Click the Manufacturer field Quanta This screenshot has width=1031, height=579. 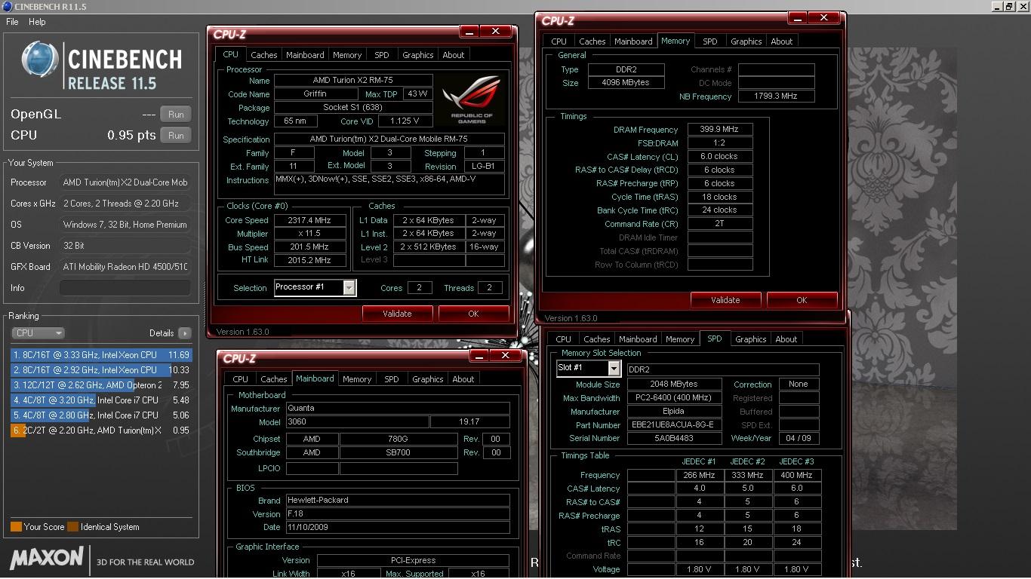coord(398,408)
